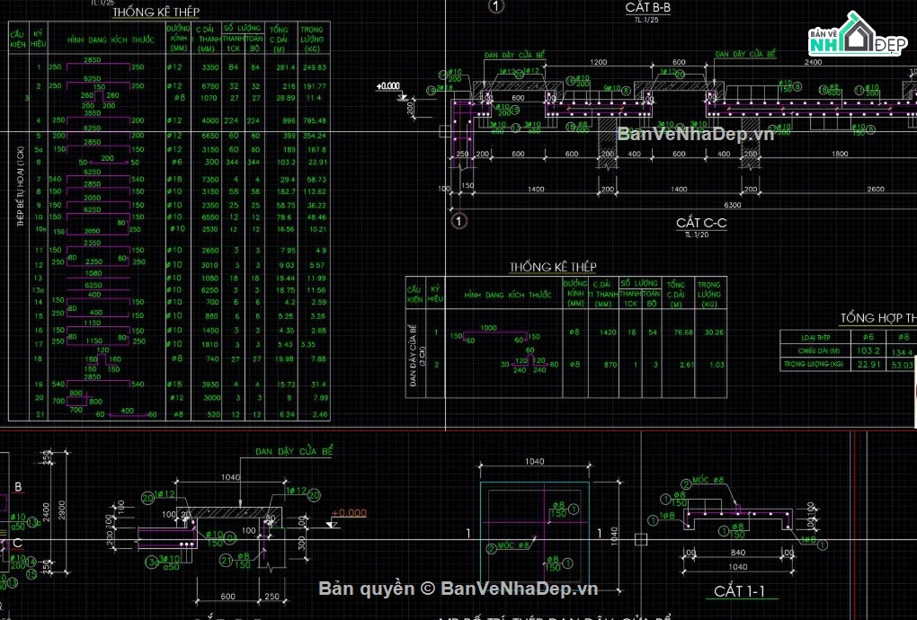Click weight value 191.77 in steel table
The width and height of the screenshot is (917, 620).
point(315,86)
